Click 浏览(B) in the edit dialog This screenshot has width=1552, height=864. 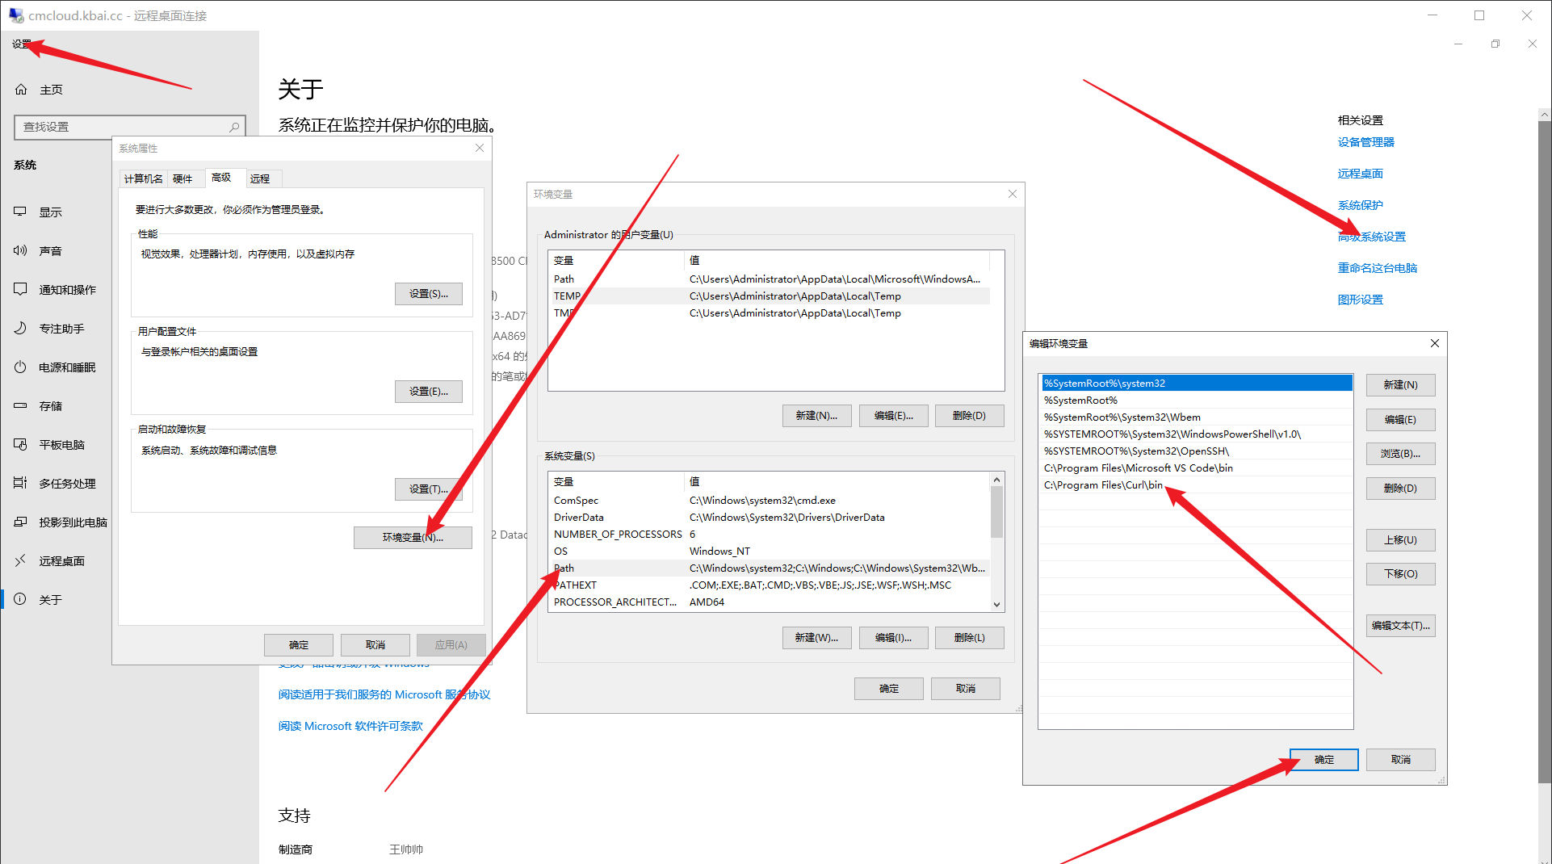[x=1400, y=453]
